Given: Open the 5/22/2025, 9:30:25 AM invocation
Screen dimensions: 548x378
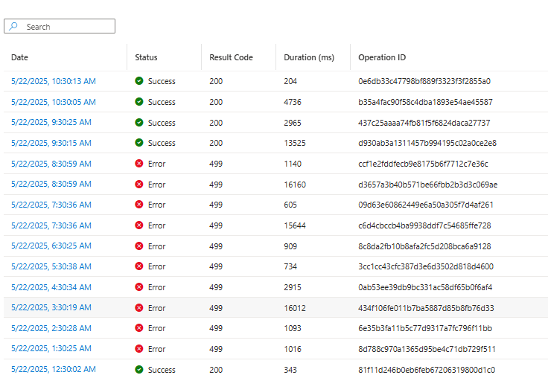Looking at the screenshot, I should click(51, 122).
